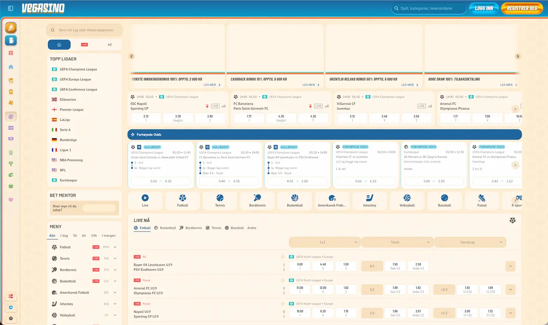Screen dimensions: 548x325
Task: Click the Volleyball sport icon tile
Action: tap(407, 200)
